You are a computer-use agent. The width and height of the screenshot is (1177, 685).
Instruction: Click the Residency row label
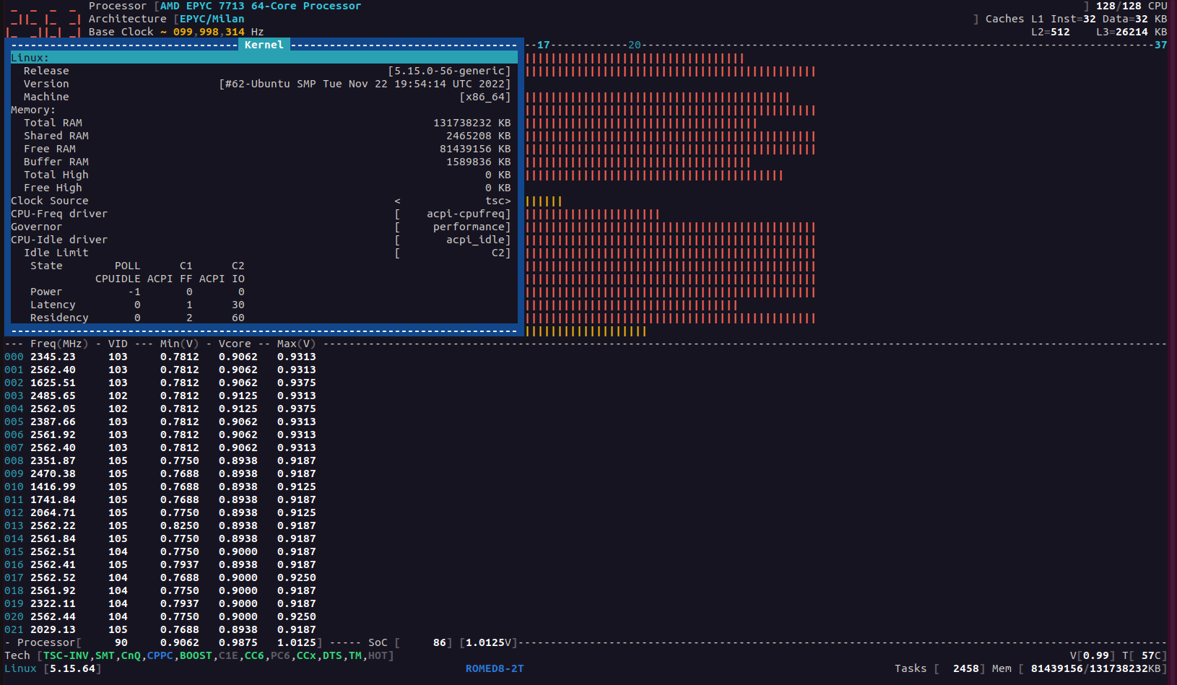tap(59, 318)
